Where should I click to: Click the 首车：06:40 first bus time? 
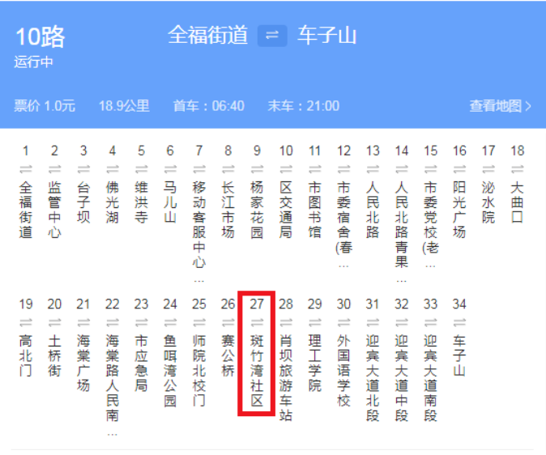(209, 106)
